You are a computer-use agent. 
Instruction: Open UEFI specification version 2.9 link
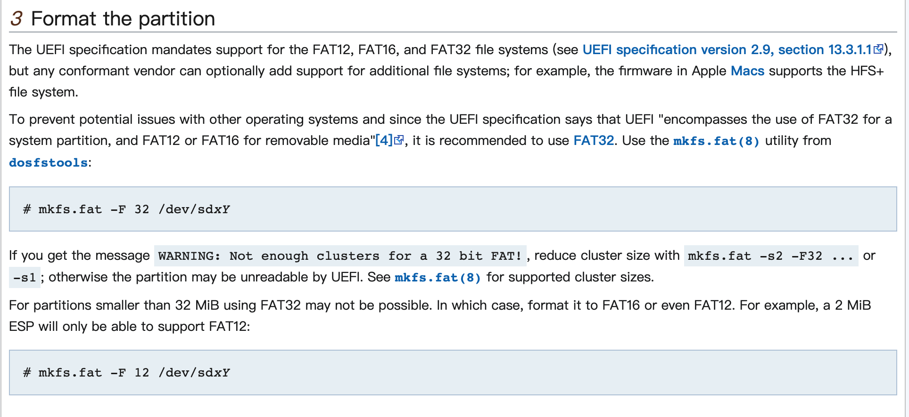(x=727, y=49)
